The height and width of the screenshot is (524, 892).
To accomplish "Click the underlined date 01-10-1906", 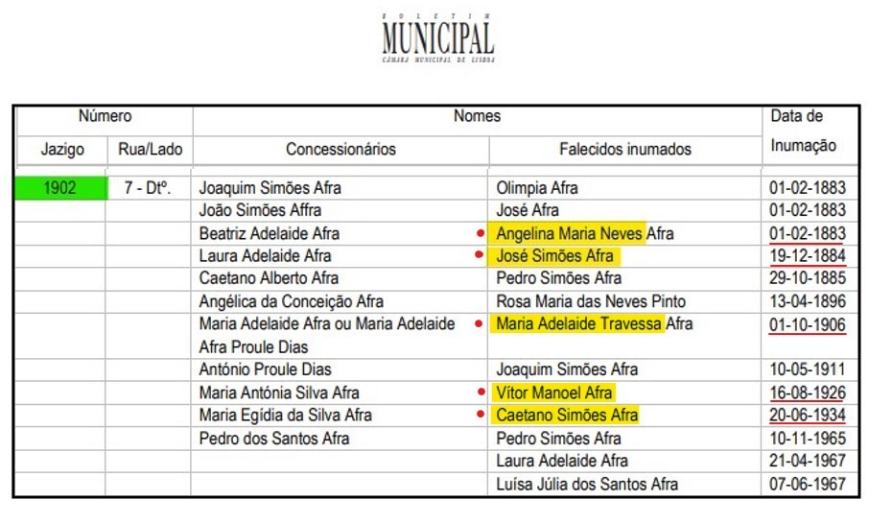I will pyautogui.click(x=808, y=324).
